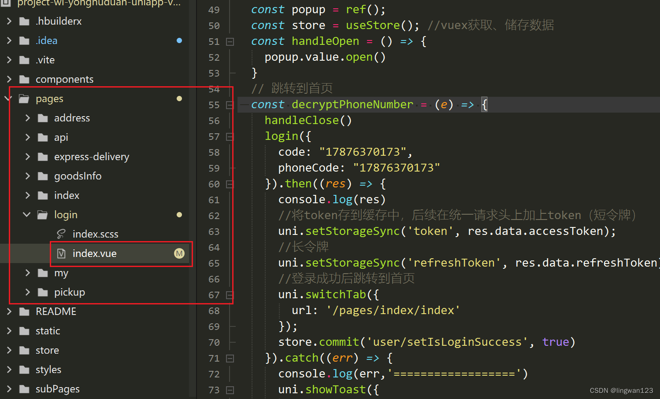Open the index.vue file name
The width and height of the screenshot is (660, 399).
point(95,253)
